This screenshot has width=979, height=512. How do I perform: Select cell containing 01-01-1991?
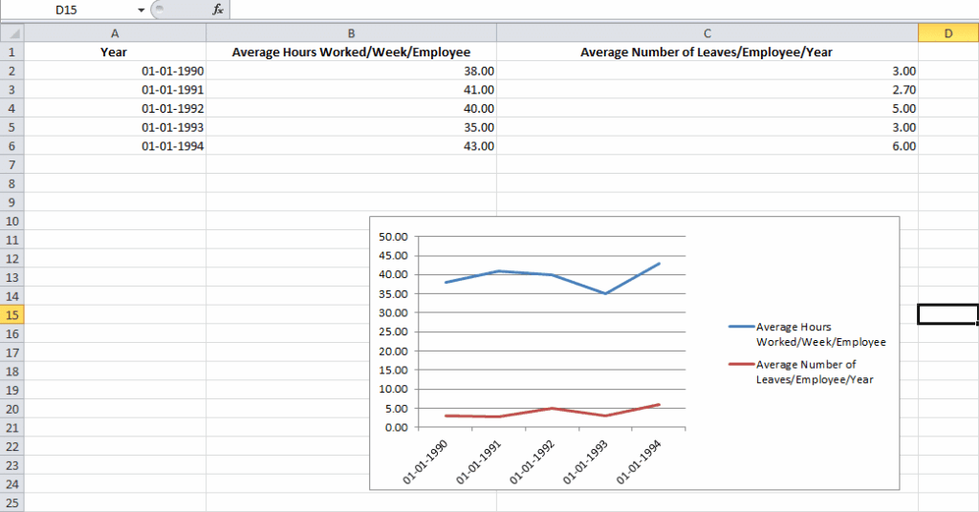115,89
